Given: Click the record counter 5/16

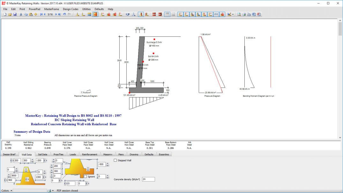Looking at the screenshot, I should tap(50, 14).
